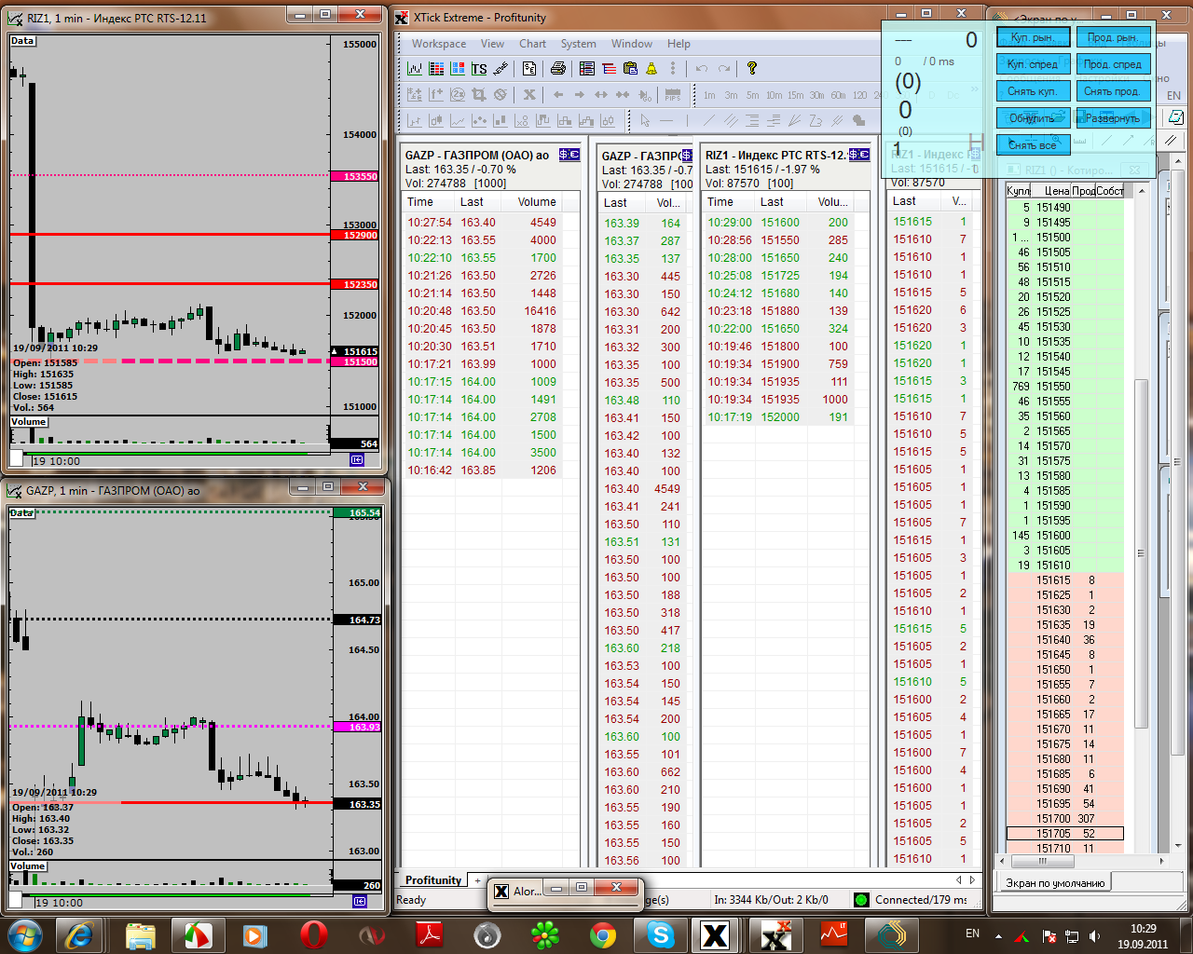Click the Обнулить button
Image resolution: width=1193 pixels, height=954 pixels.
click(1033, 118)
